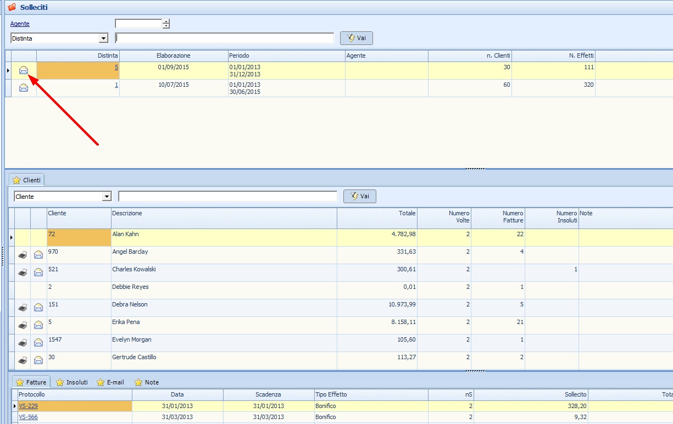Switch to the Insoluti tab

(x=72, y=382)
